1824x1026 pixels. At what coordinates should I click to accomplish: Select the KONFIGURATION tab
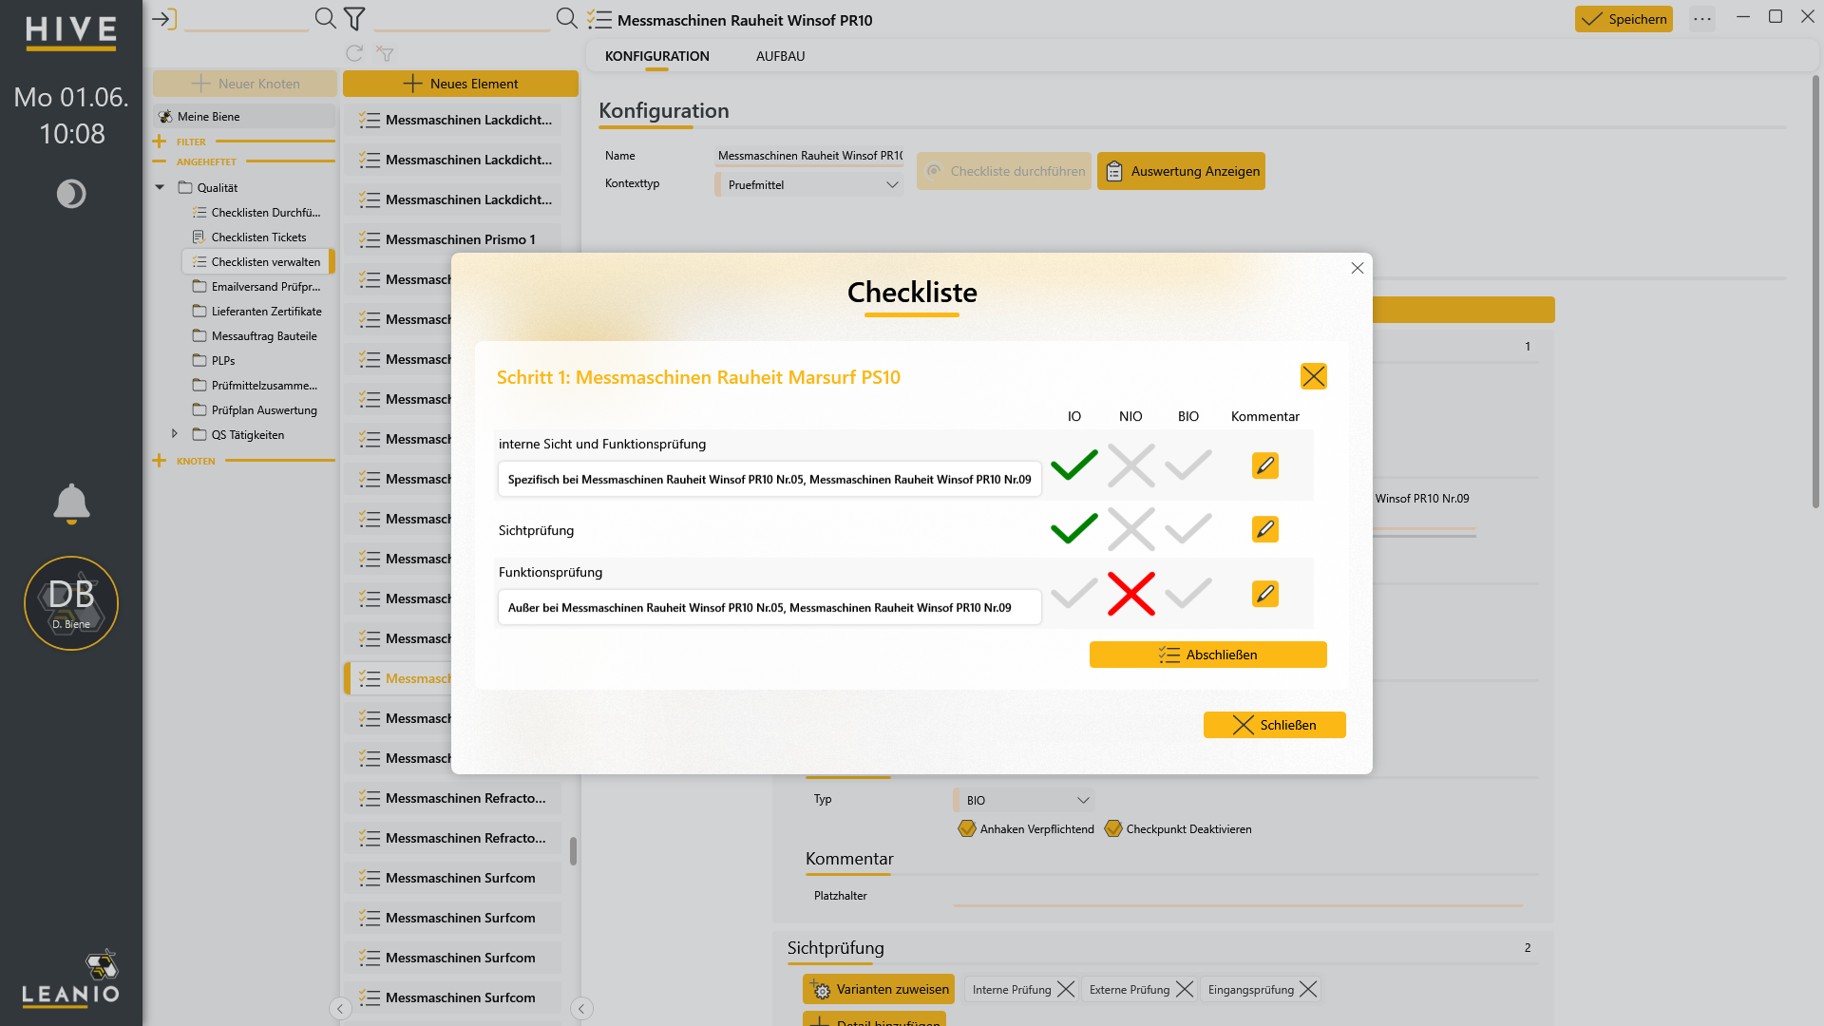[x=656, y=56]
